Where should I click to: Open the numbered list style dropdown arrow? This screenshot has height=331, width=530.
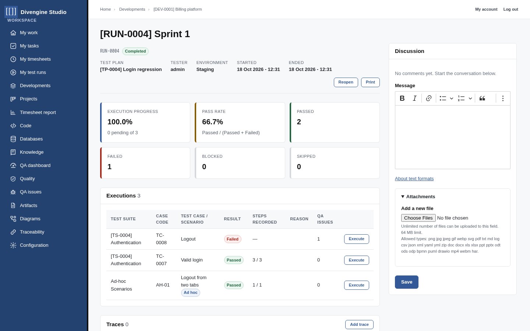tap(470, 98)
